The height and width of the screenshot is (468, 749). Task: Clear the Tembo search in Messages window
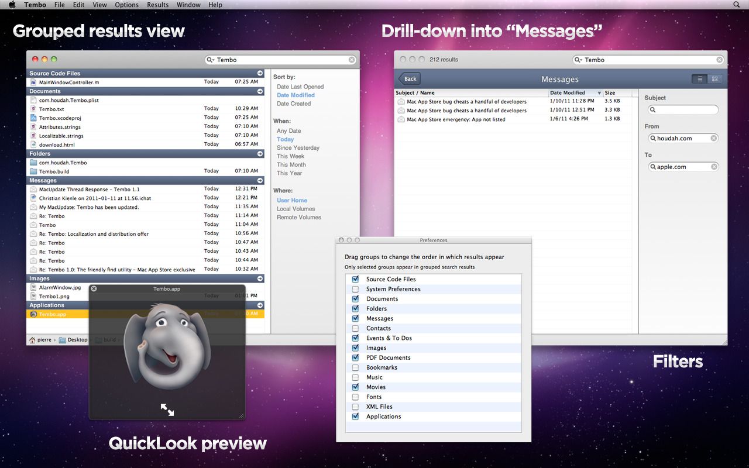click(x=719, y=60)
